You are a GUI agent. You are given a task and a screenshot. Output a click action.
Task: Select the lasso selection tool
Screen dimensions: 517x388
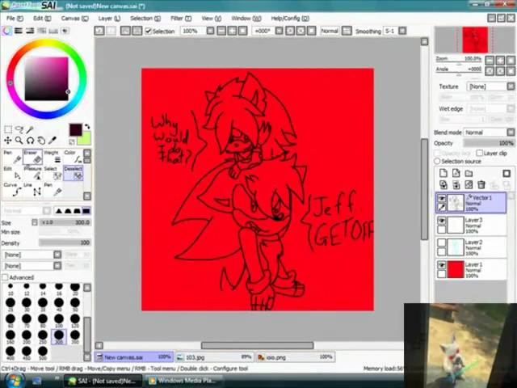(x=19, y=129)
